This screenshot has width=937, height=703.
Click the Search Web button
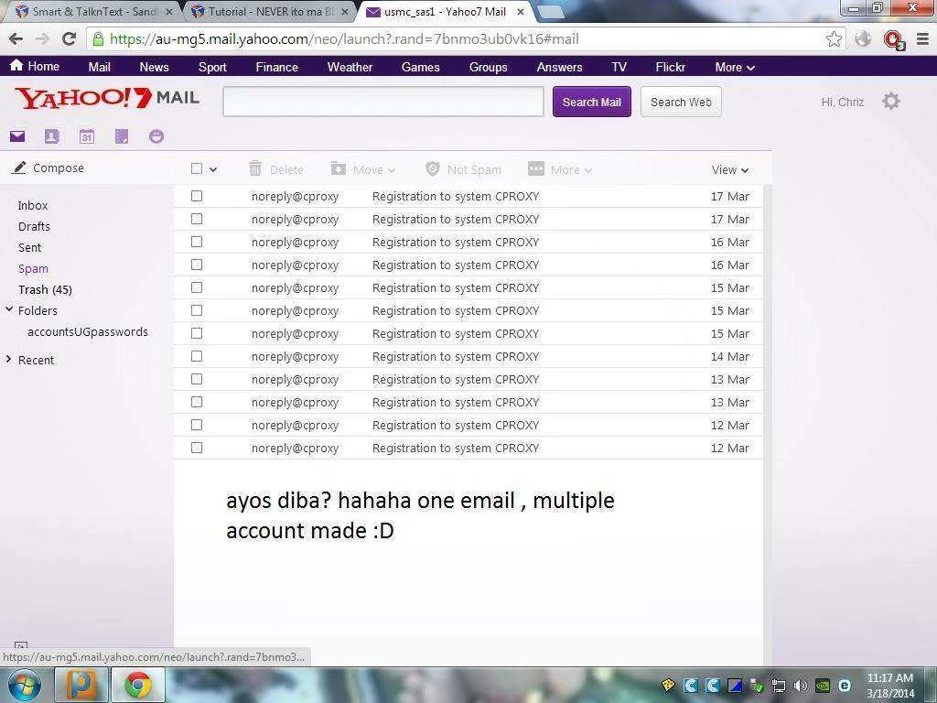(x=681, y=102)
